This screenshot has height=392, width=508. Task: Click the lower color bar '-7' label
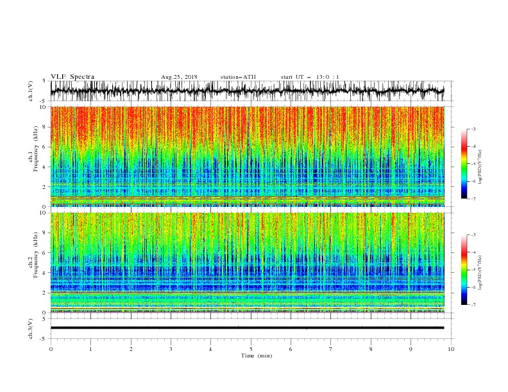tap(473, 304)
